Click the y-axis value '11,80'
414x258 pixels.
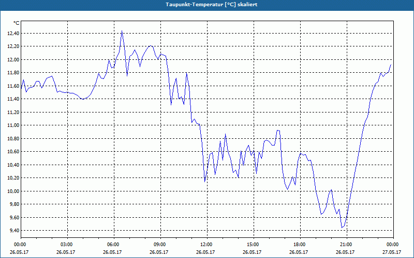[14, 73]
